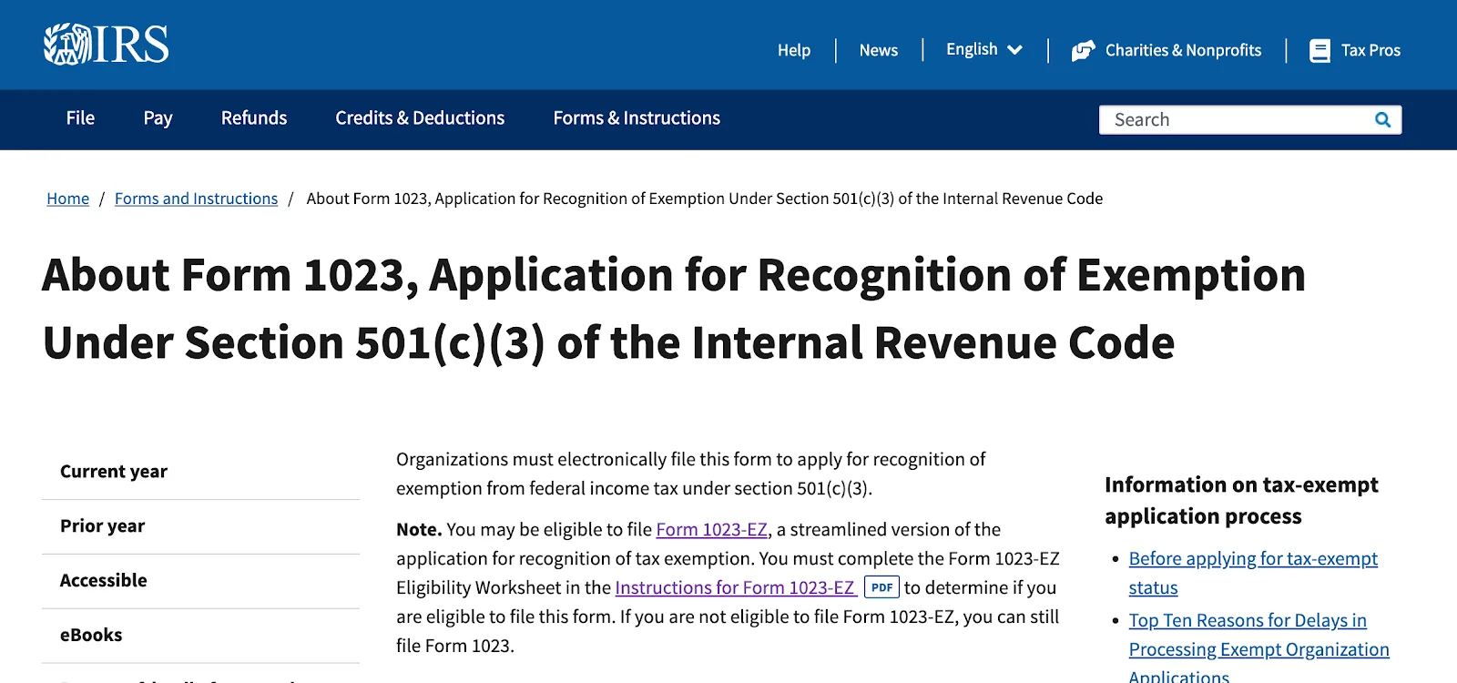
Task: Open the Credits & Deductions menu
Action: pos(420,118)
